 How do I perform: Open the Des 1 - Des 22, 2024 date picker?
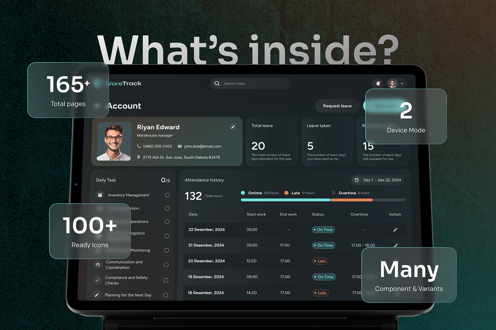point(378,180)
